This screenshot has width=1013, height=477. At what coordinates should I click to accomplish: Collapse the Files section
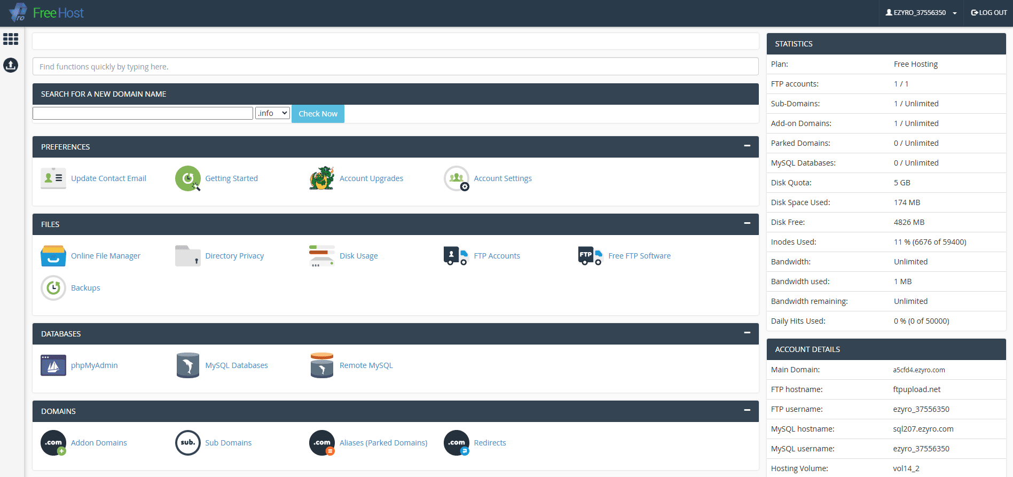pyautogui.click(x=747, y=223)
